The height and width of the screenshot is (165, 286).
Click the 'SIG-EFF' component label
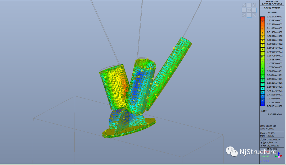point(272,12)
